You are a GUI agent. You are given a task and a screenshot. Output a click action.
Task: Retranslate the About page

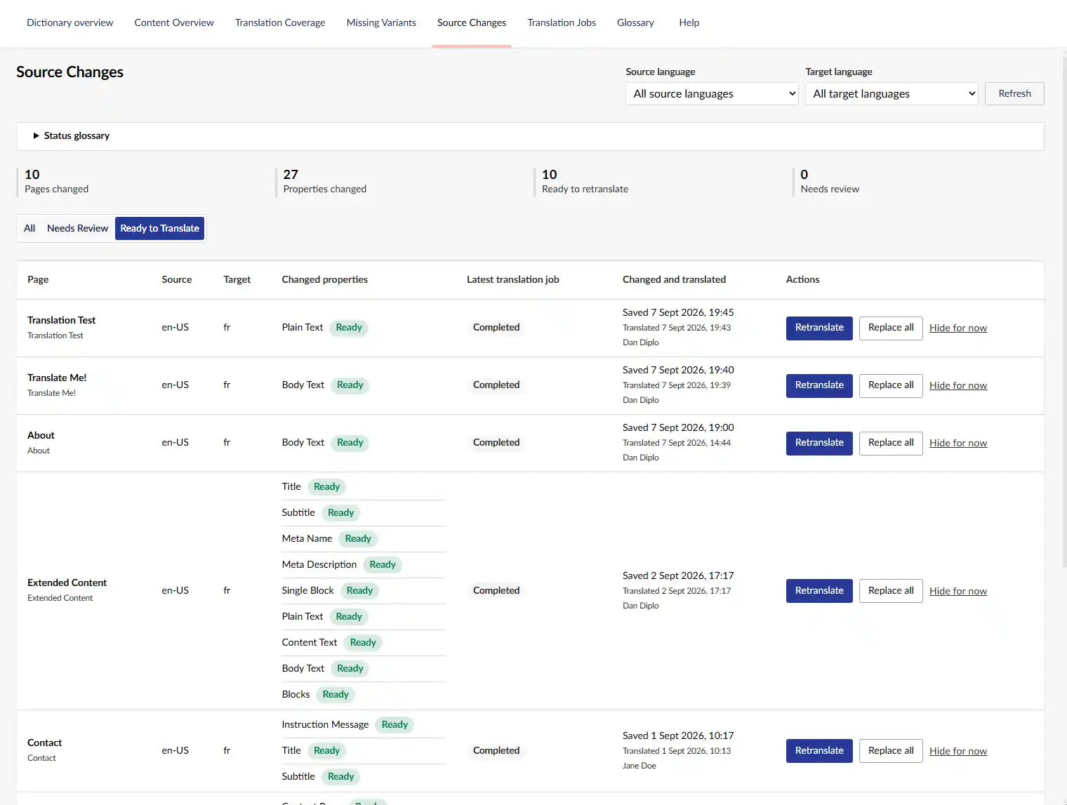(x=819, y=443)
